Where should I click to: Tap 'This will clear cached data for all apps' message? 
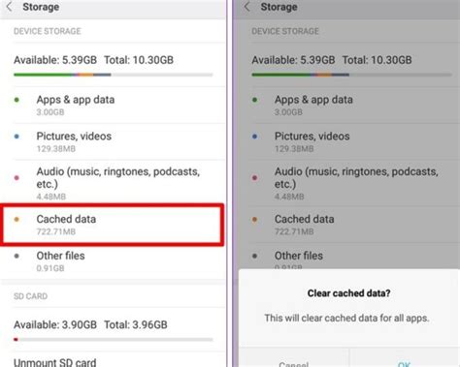point(346,318)
